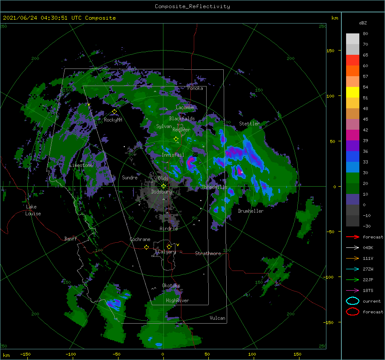
Task: Click the Ponoka city label
Action: [x=195, y=88]
